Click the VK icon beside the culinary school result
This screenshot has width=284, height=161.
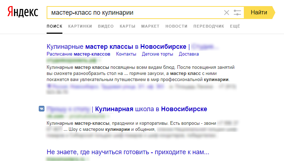[42, 109]
